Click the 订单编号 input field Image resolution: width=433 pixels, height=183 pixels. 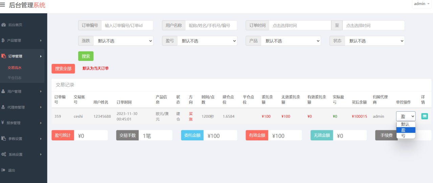(127, 25)
